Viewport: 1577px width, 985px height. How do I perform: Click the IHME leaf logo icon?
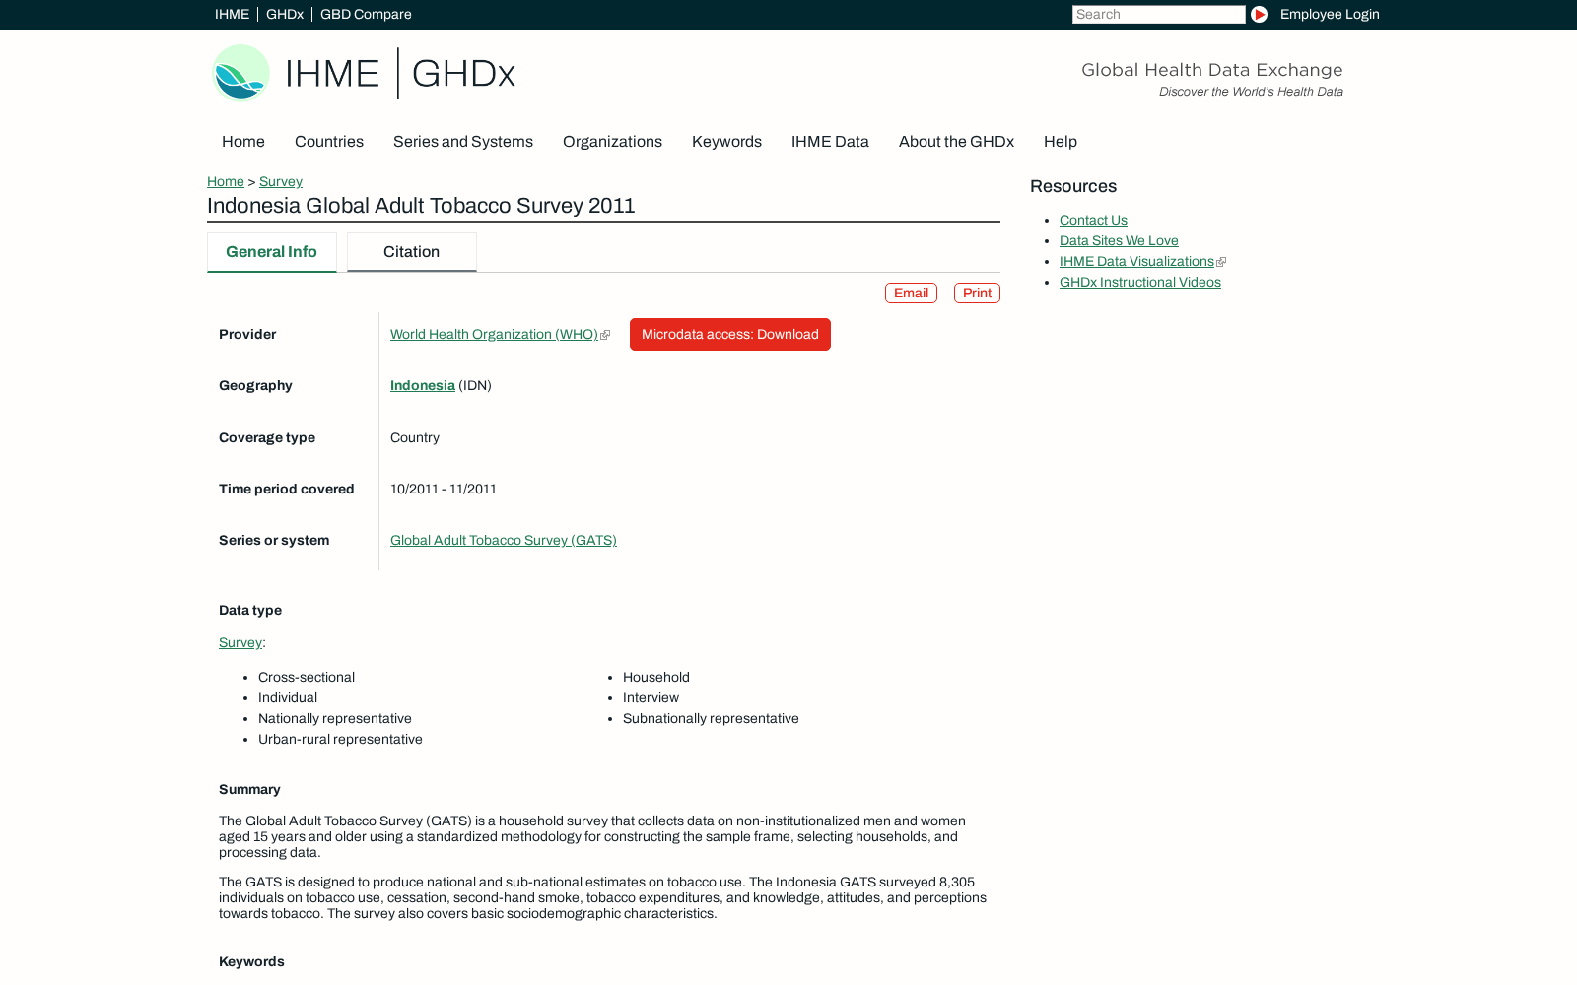(240, 73)
